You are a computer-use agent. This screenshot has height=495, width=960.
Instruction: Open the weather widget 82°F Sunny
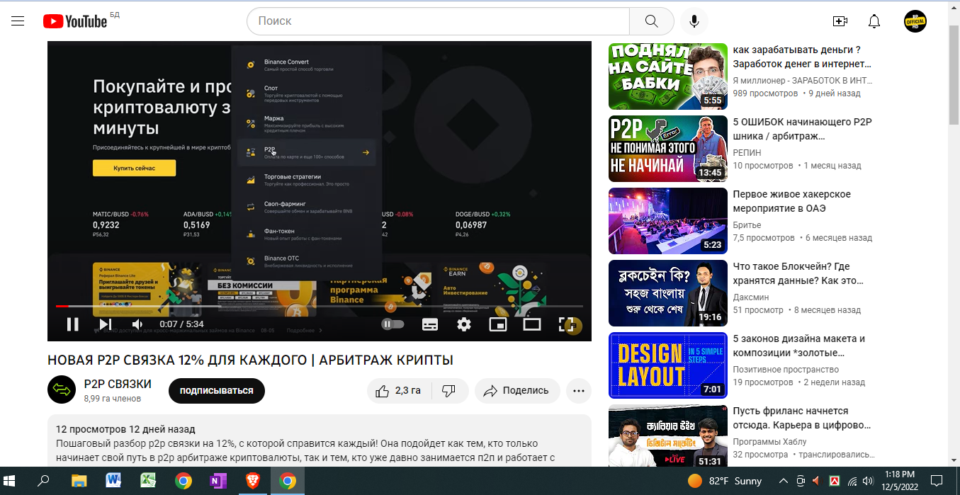(x=725, y=481)
